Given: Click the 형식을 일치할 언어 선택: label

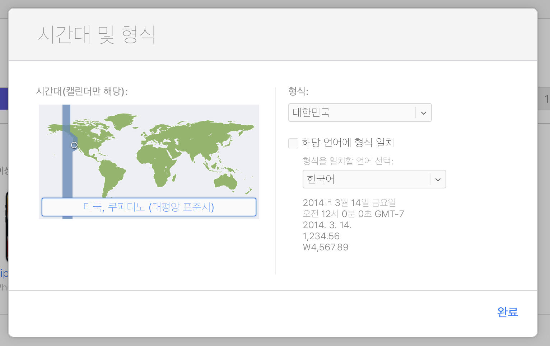Looking at the screenshot, I should 348,161.
